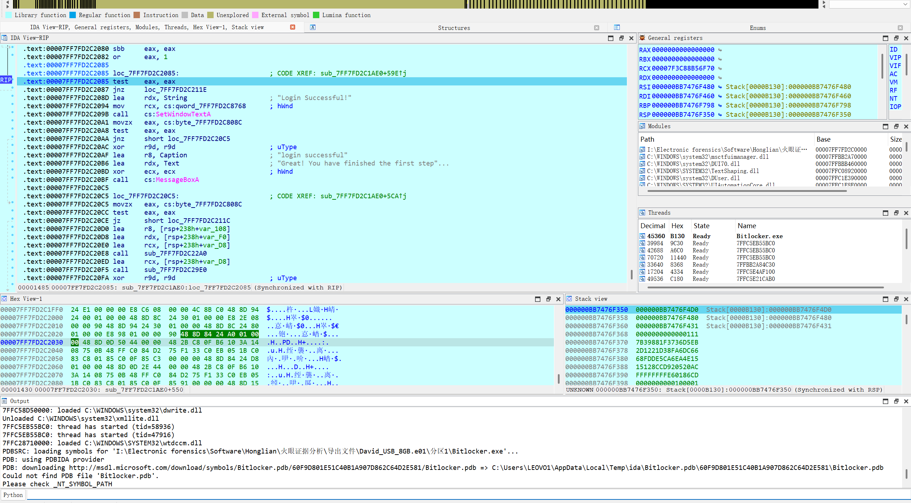The width and height of the screenshot is (911, 503).
Task: Click the Regular function color swatch
Action: pyautogui.click(x=73, y=15)
